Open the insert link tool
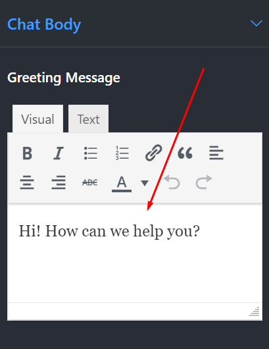Viewport: 269px width, 349px height. [x=154, y=153]
